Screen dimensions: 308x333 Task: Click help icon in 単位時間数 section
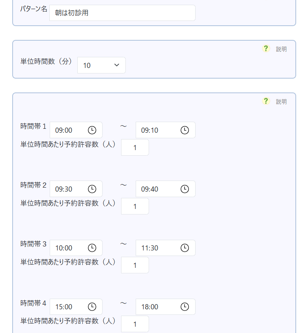point(266,49)
